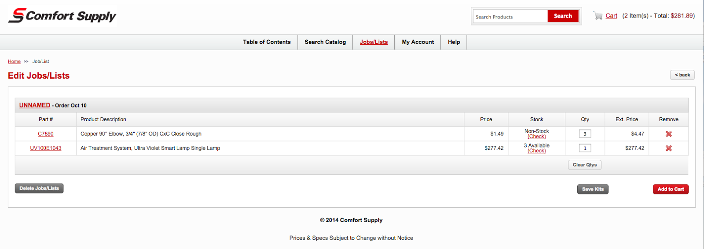Open the Table of Contents menu
The height and width of the screenshot is (249, 704).
267,42
